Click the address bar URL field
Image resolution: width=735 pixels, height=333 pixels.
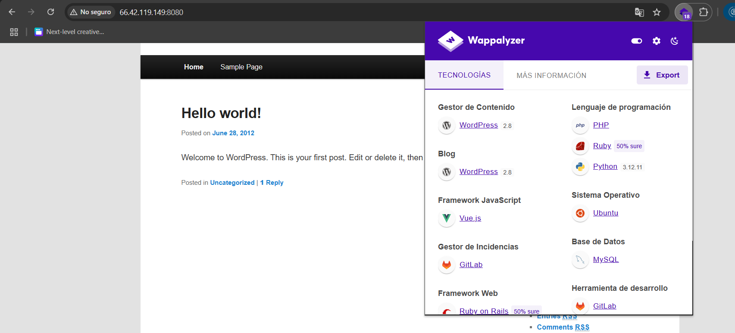pyautogui.click(x=345, y=12)
